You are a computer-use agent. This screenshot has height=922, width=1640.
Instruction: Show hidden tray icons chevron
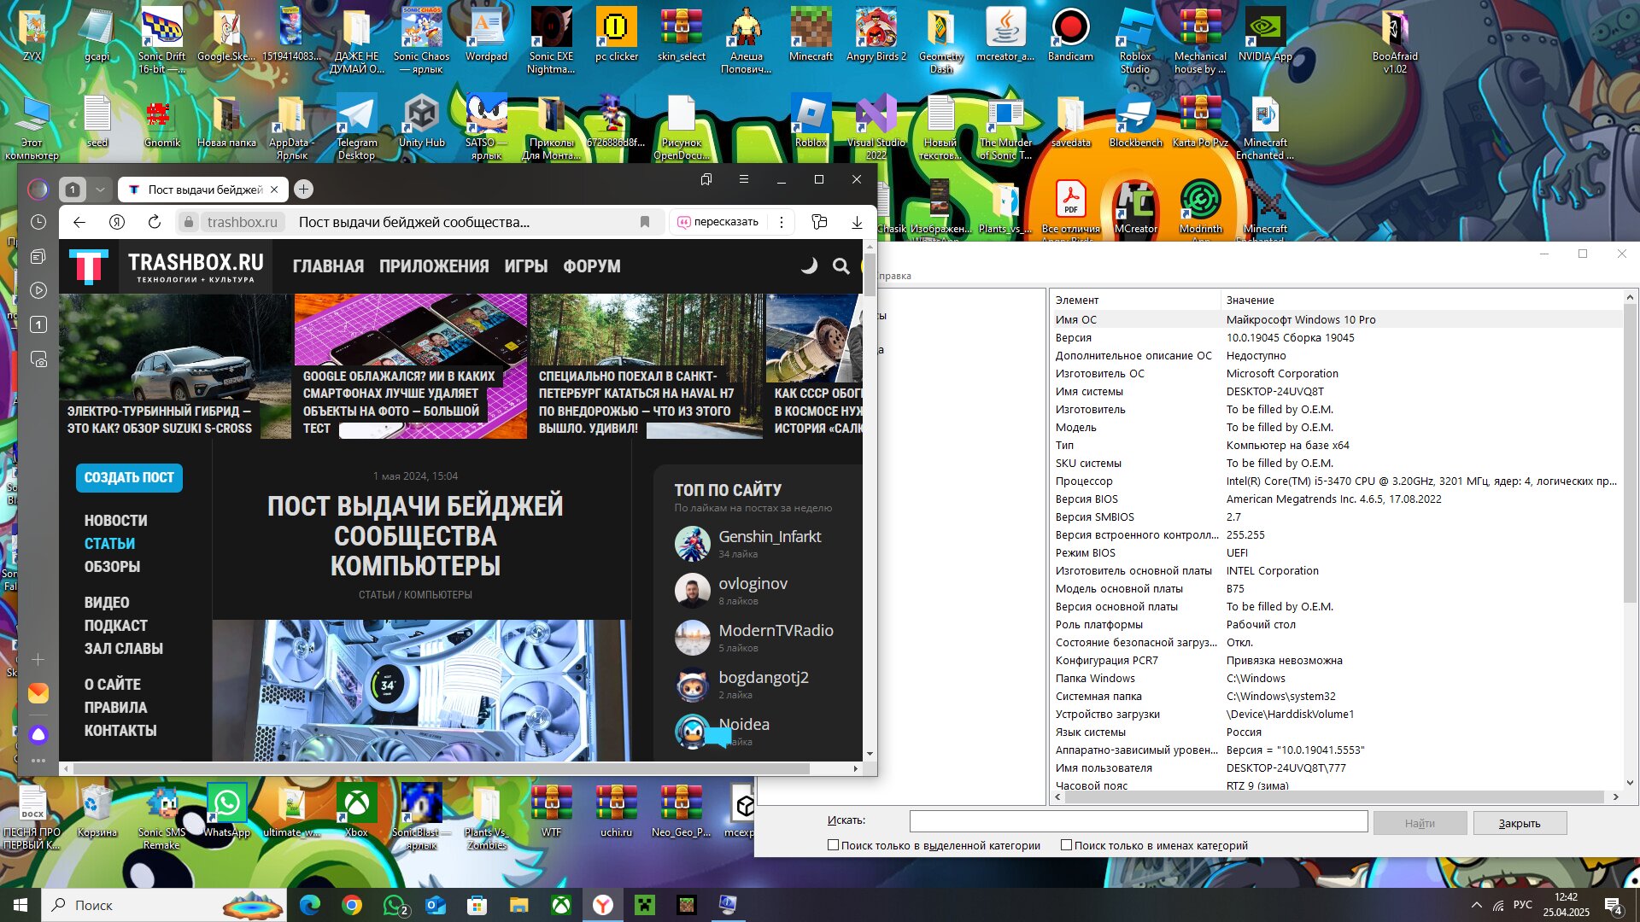[x=1476, y=905]
